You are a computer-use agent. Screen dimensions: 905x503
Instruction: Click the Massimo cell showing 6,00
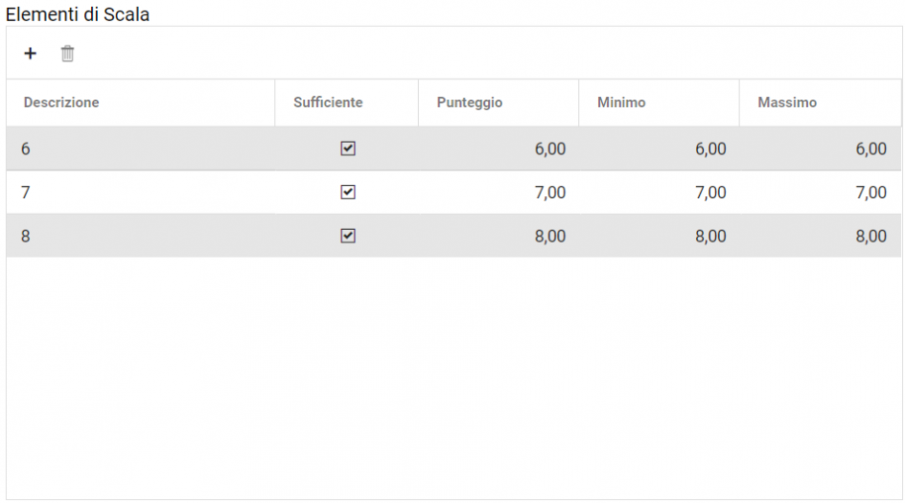coord(870,149)
